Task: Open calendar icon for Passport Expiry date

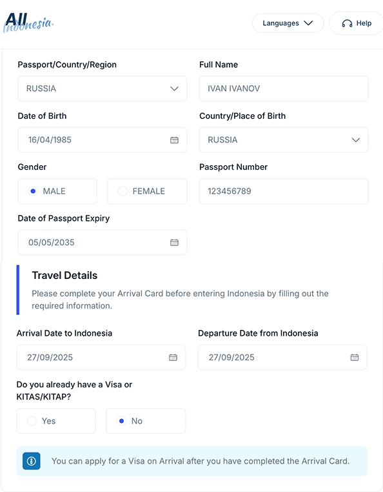Action: [x=174, y=242]
